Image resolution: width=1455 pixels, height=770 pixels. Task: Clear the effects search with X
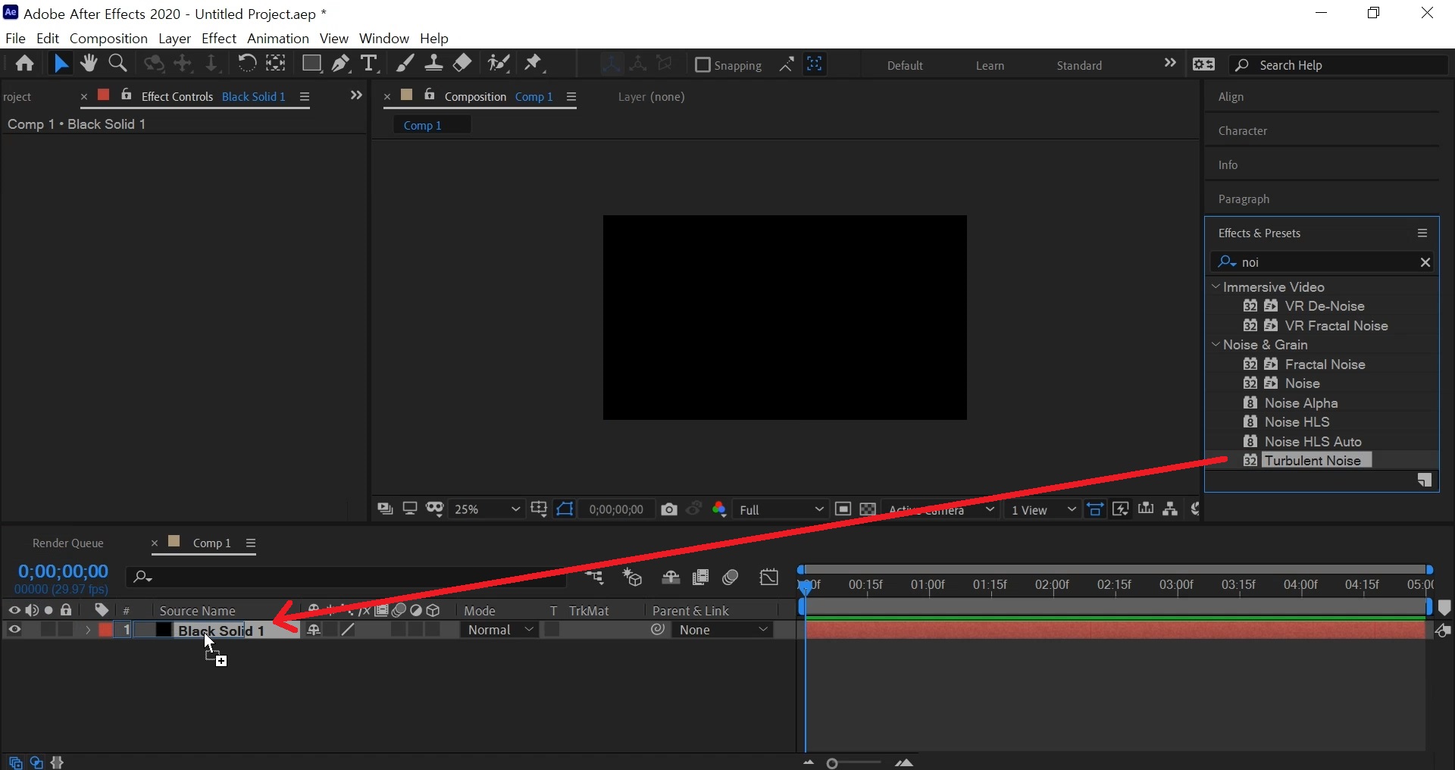1425,262
